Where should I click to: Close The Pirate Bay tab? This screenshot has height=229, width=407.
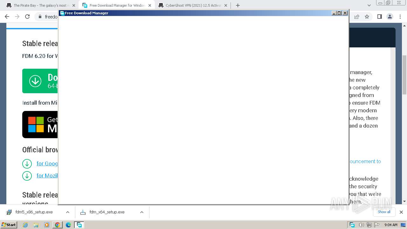point(74,5)
